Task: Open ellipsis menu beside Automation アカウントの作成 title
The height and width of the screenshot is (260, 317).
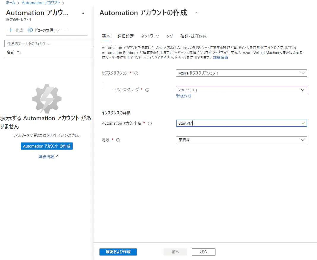Action: 196,13
